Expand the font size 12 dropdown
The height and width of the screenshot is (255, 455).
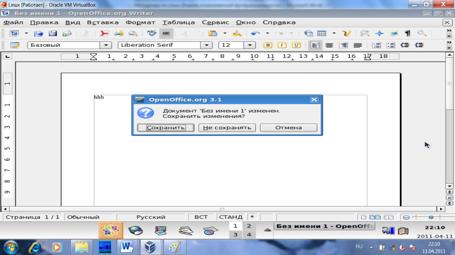250,45
